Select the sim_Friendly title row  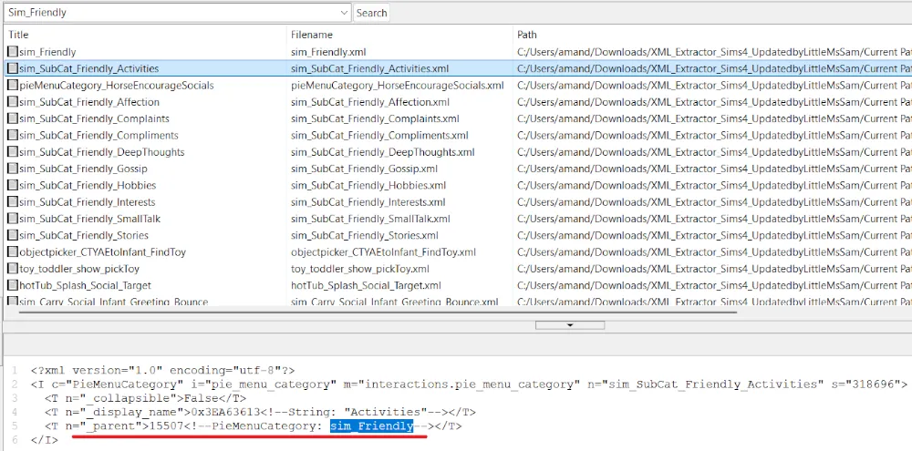pyautogui.click(x=47, y=52)
